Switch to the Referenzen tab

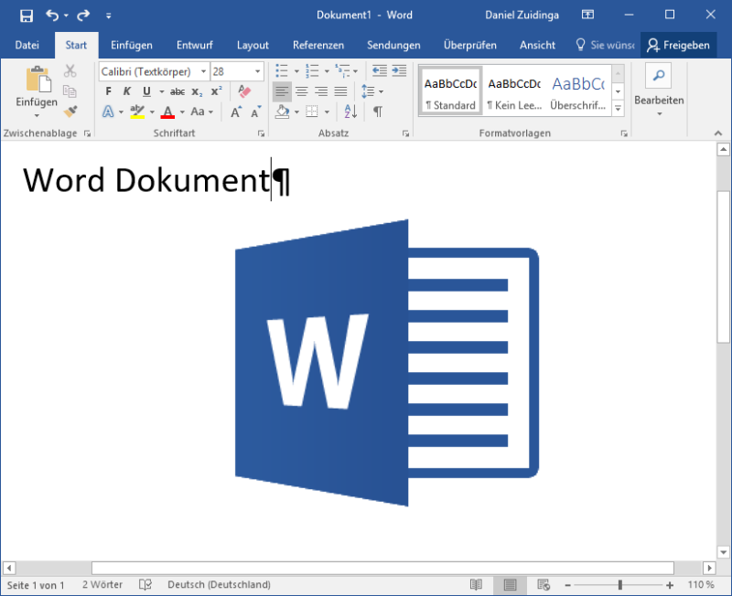[318, 45]
